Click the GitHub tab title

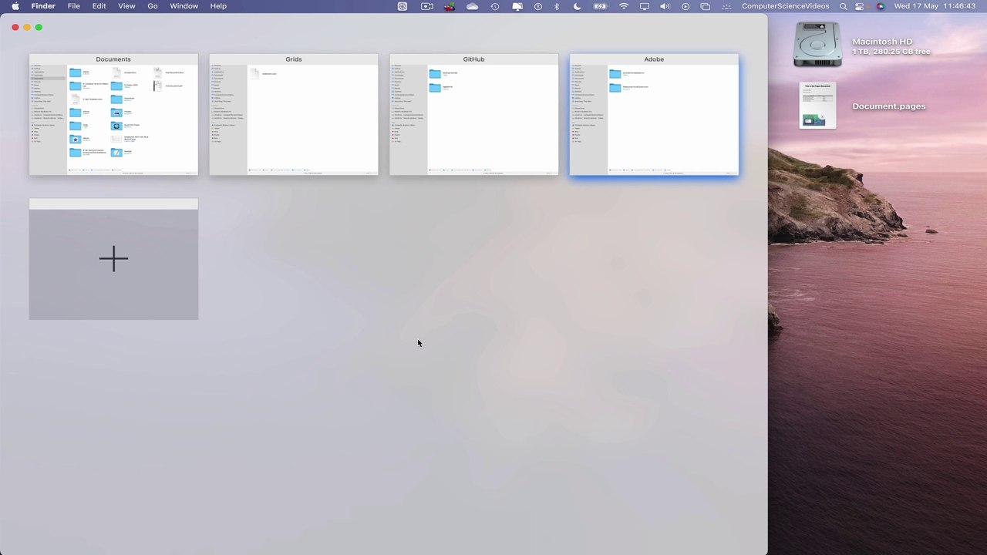point(473,59)
